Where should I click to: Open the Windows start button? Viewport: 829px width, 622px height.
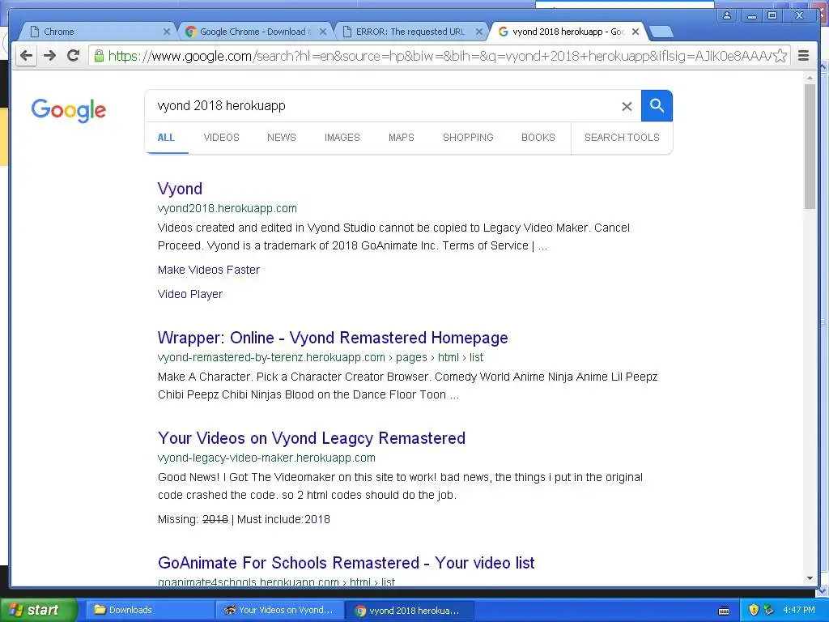coord(39,610)
